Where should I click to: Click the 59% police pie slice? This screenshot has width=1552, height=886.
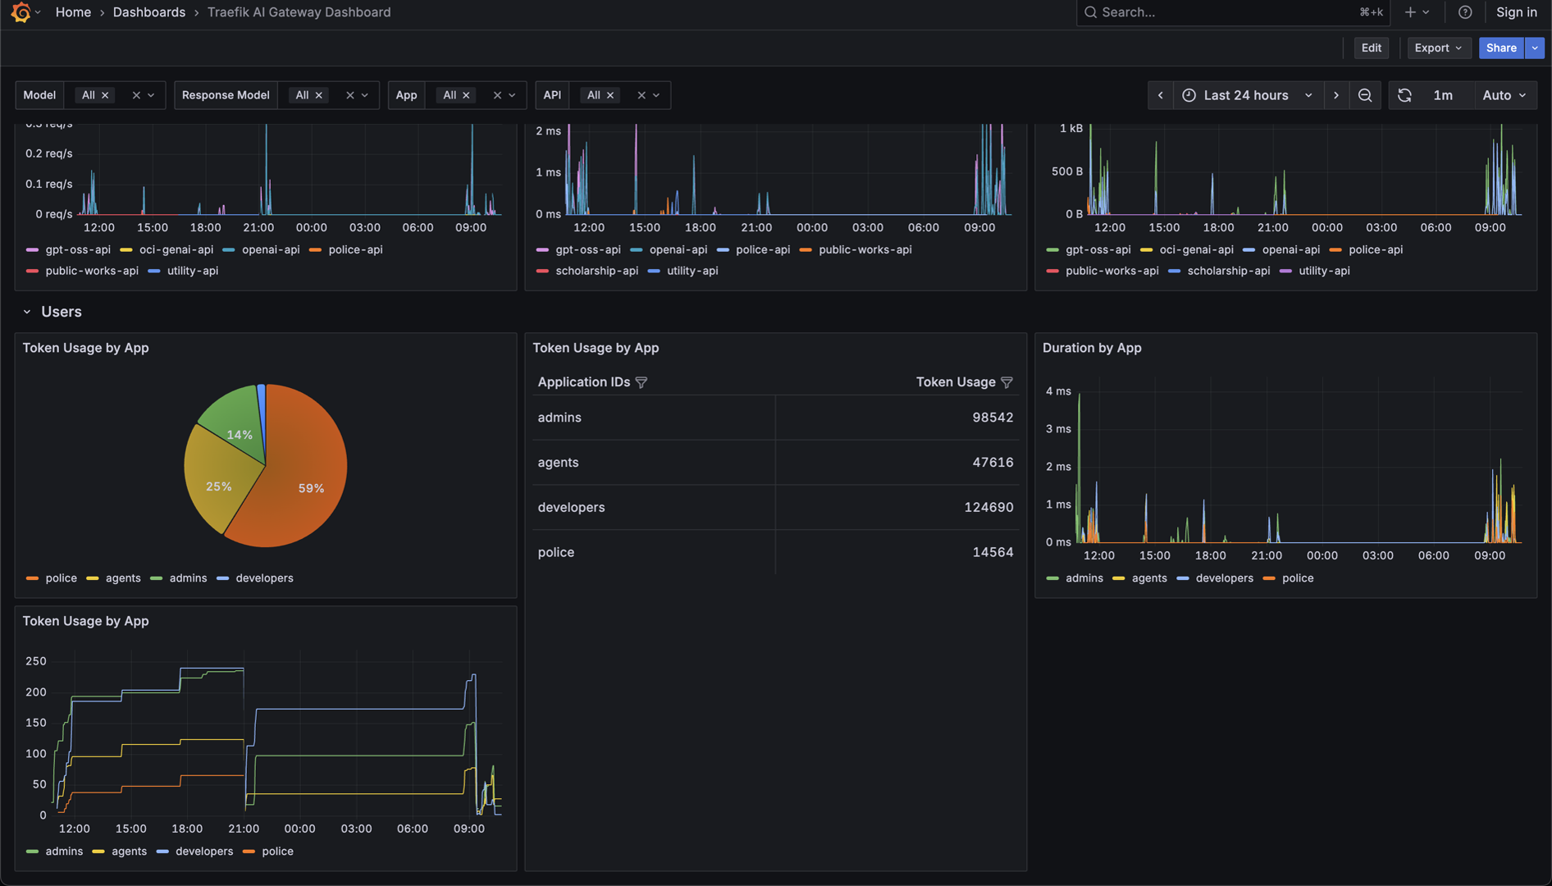(x=311, y=488)
